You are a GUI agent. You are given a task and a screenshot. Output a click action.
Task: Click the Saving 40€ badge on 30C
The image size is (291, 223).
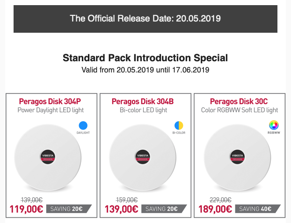tap(256, 209)
